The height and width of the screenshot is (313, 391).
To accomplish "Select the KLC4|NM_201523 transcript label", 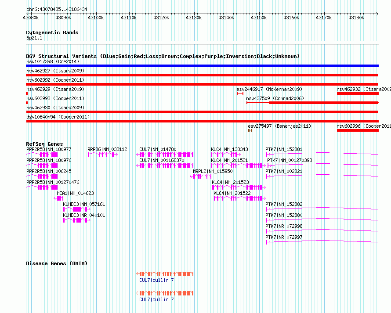I will pyautogui.click(x=230, y=183).
